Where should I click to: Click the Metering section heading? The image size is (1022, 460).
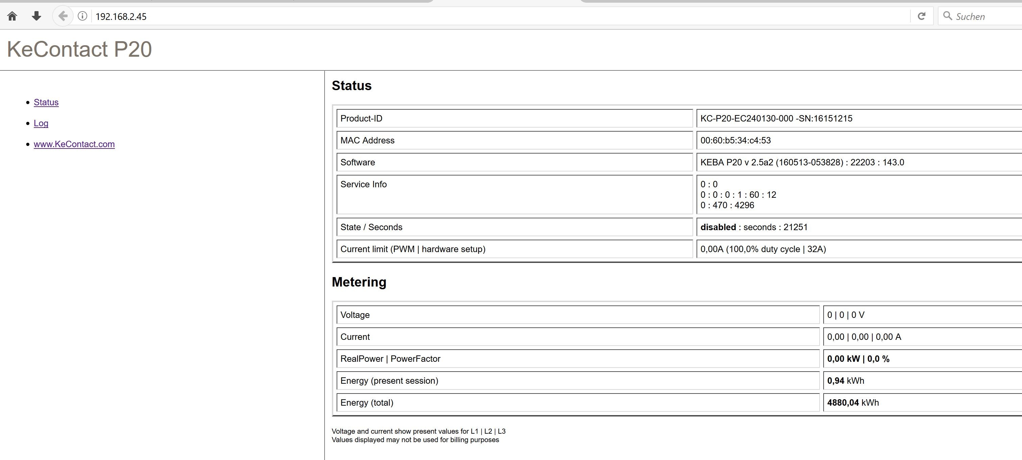pyautogui.click(x=359, y=282)
